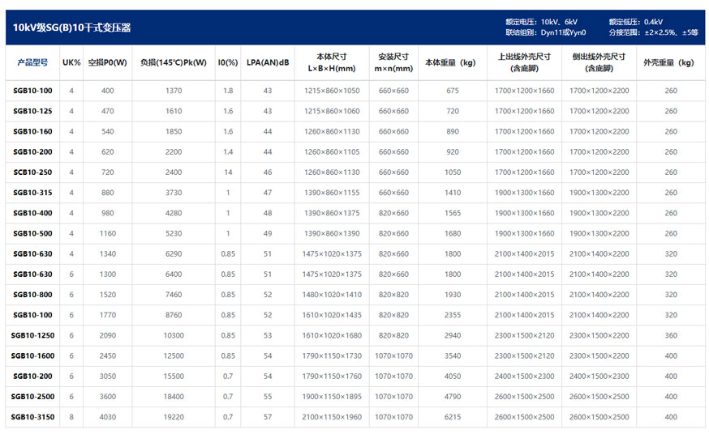Click the SGB10-800 product model
This screenshot has width=709, height=434.
[x=32, y=295]
